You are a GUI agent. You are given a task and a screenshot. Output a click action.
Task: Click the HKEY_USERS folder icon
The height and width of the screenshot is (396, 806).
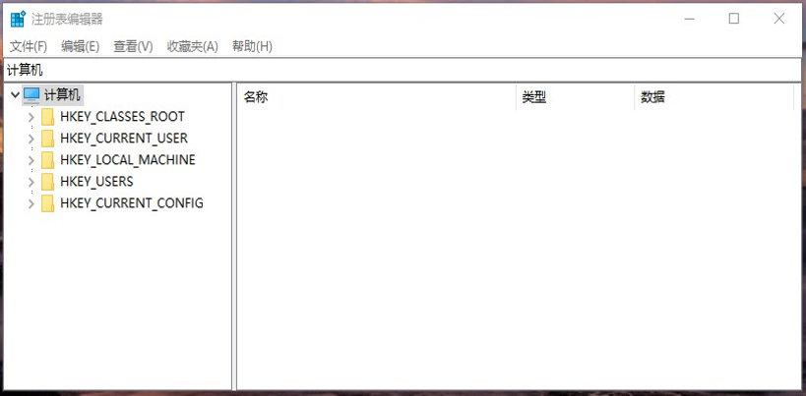tap(47, 182)
